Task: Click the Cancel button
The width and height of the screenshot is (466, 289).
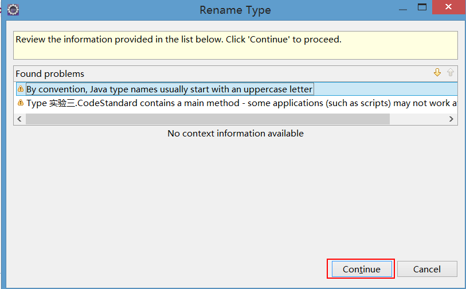Action: (427, 269)
